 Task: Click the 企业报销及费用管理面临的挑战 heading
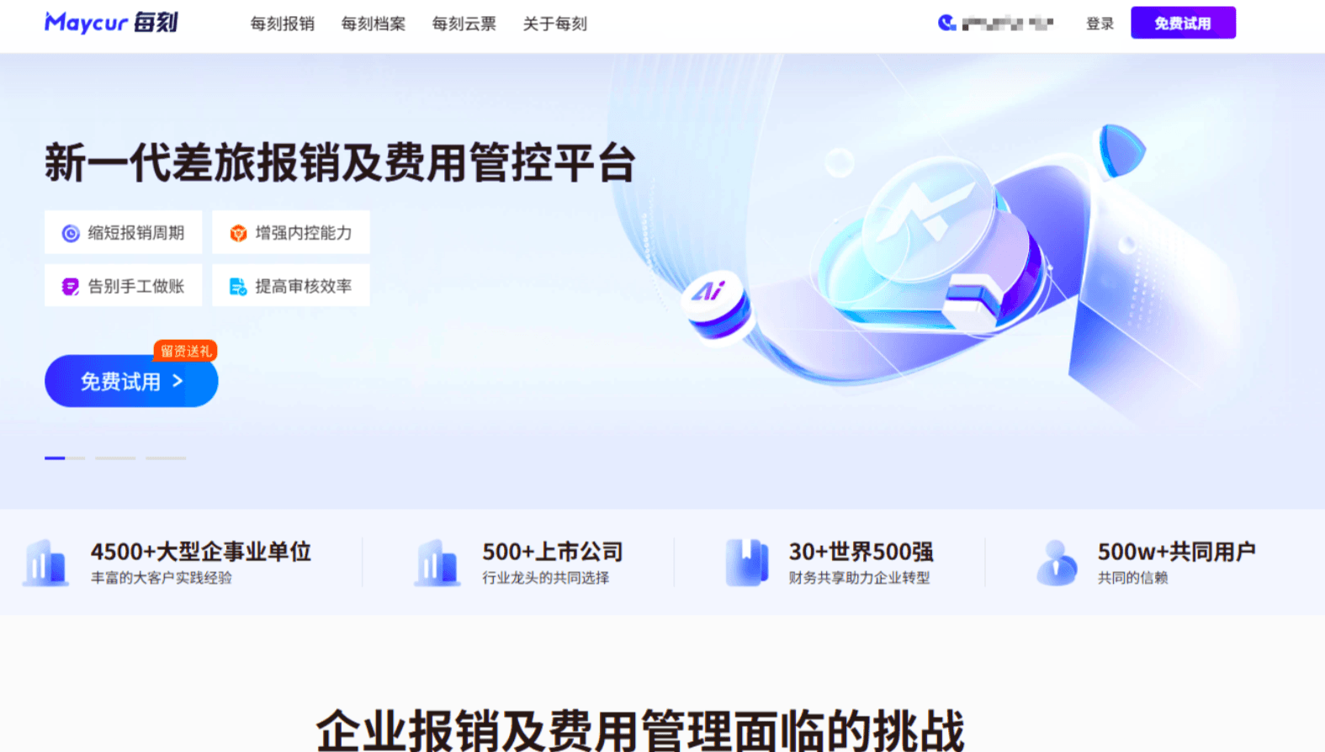[641, 730]
